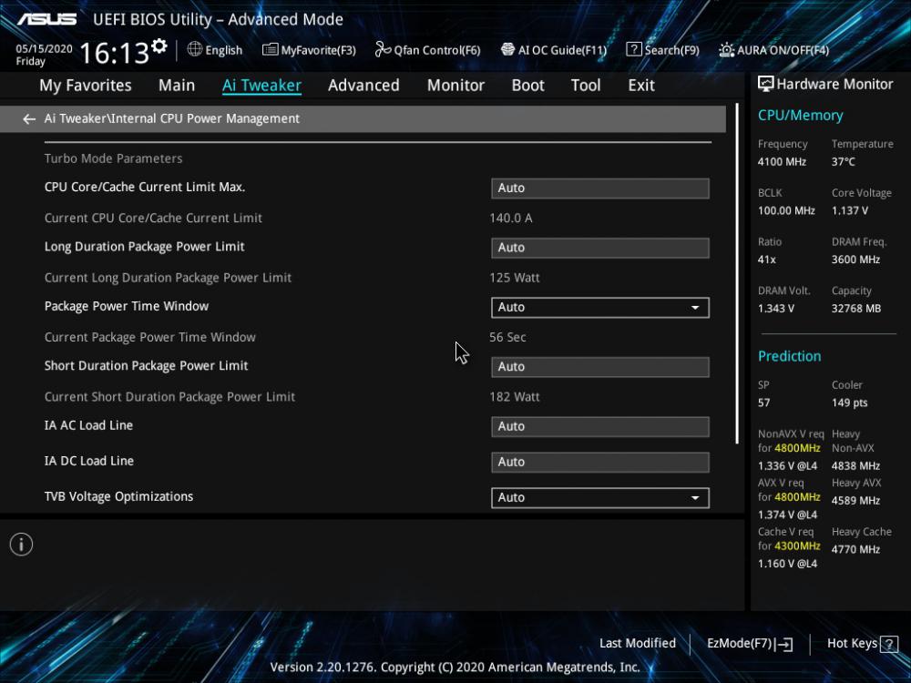Viewport: 911px width, 683px height.
Task: Open the Monitor tab
Action: click(x=455, y=86)
